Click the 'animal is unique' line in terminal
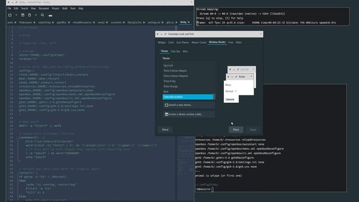The width and height of the screenshot is (359, 202). 218,176
